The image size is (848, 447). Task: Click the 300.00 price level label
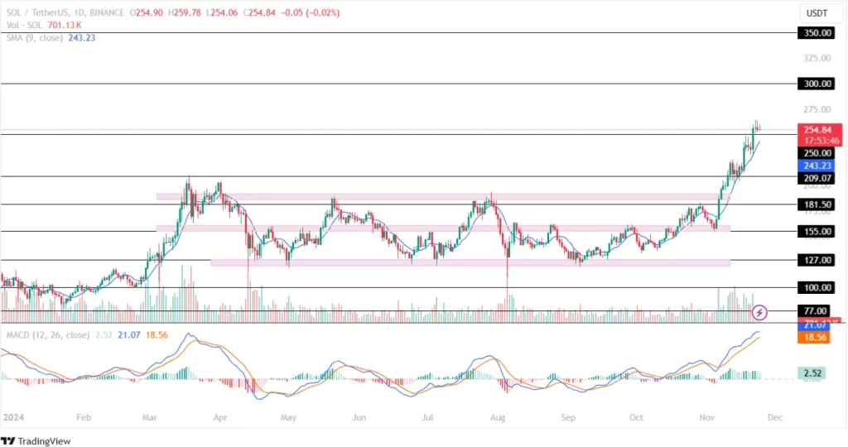click(817, 84)
